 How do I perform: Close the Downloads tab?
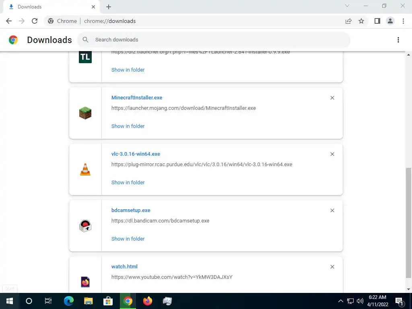point(93,7)
